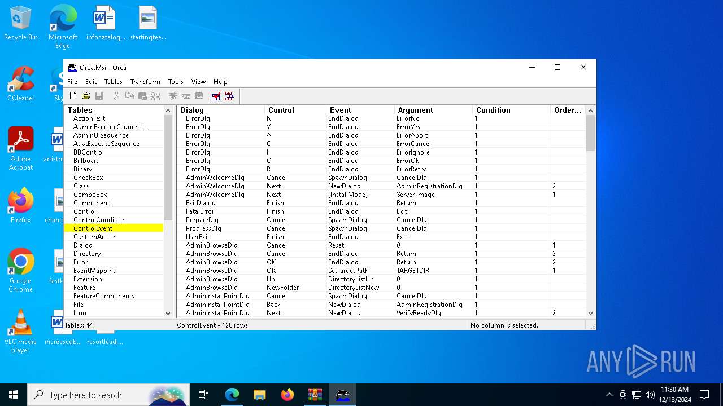Click the VerifyReadyDlg argument cell
The image size is (723, 406).
(x=419, y=313)
